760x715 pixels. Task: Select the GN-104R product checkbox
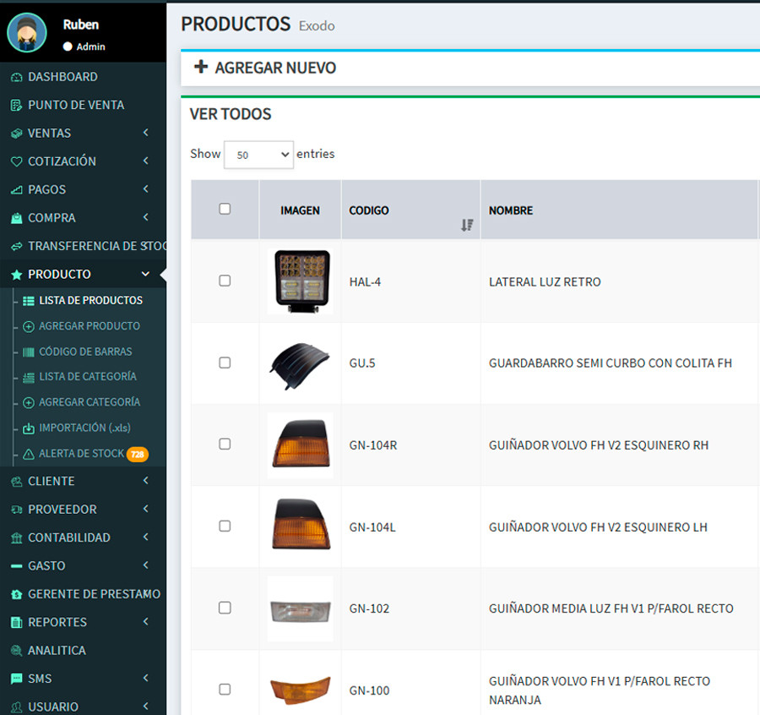(x=225, y=444)
